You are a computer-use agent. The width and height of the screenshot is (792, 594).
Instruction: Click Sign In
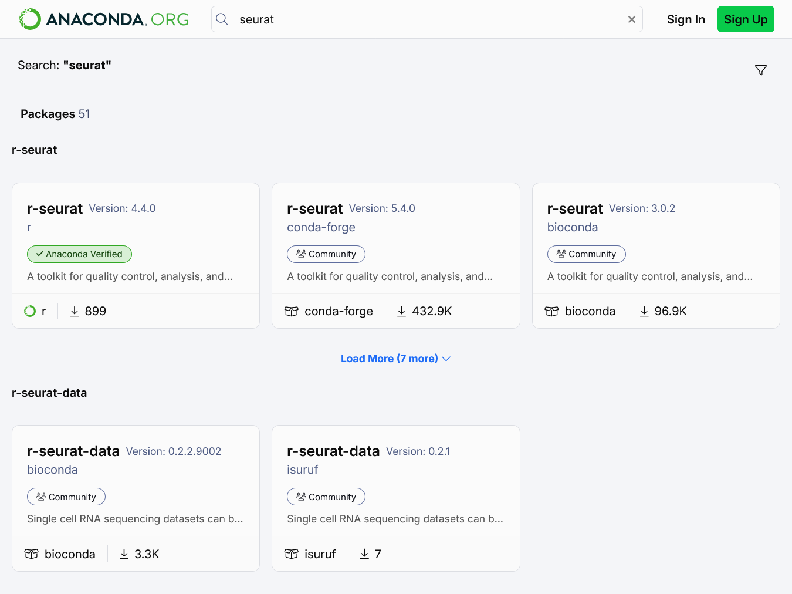(x=685, y=19)
